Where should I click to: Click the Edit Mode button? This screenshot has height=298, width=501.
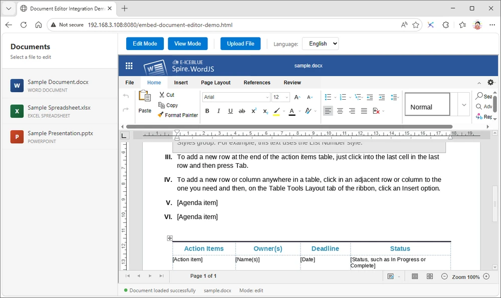pos(145,44)
